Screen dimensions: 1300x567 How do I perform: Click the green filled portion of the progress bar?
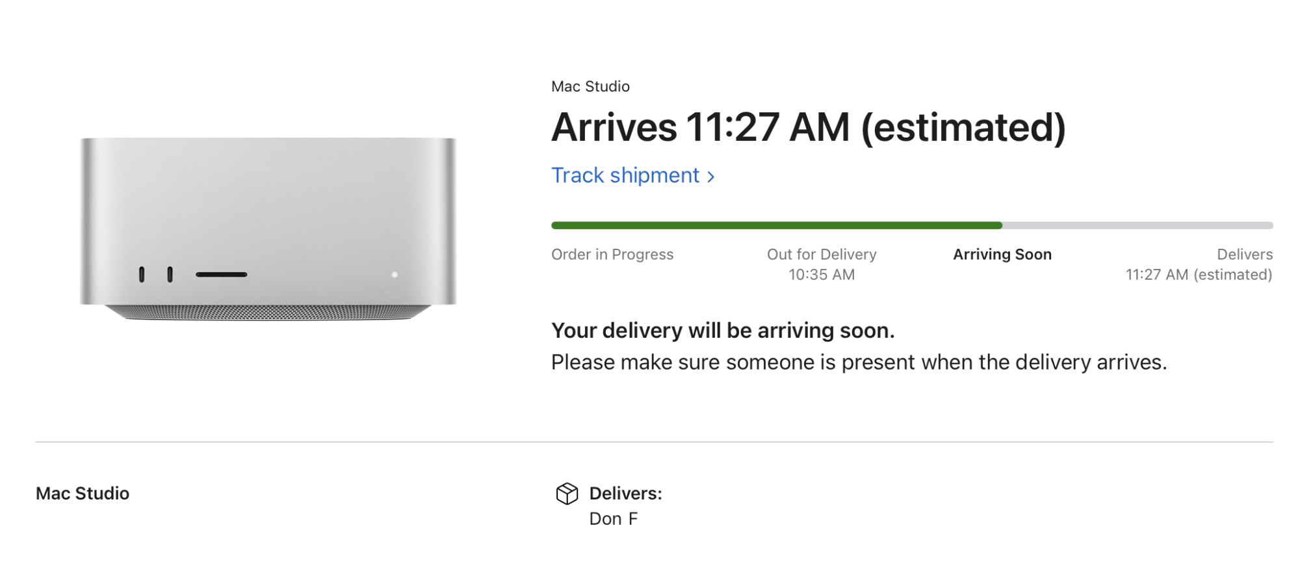point(776,225)
